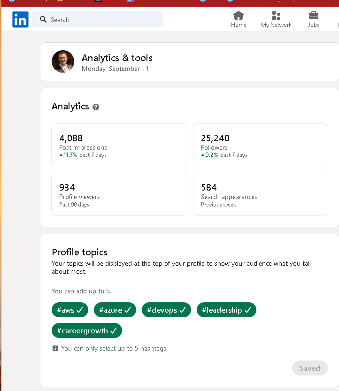Viewport: 339px width, 391px height.
Task: Open the 584 Search appearances card
Action: [261, 194]
